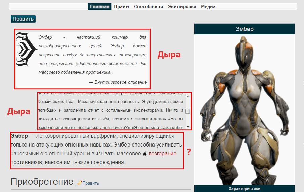
Task: Click the fire icon before возгорание
Action: point(145,154)
